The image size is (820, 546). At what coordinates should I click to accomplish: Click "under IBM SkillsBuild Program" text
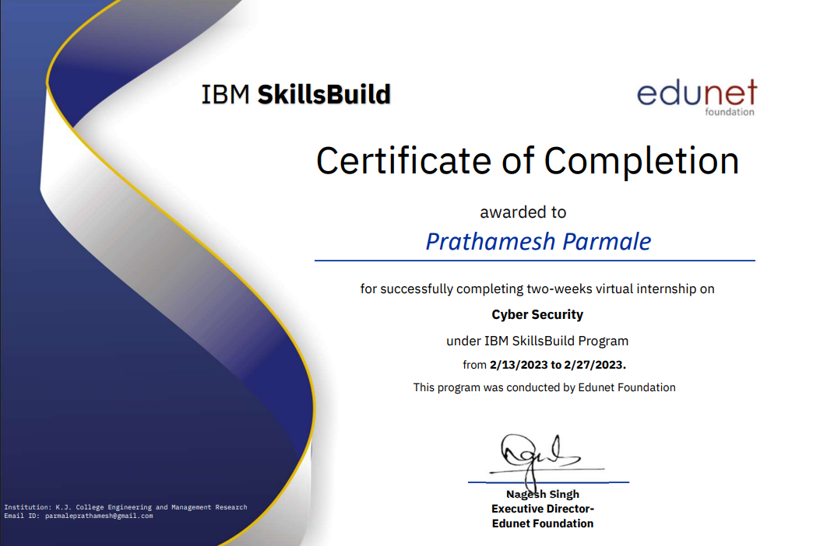537,341
